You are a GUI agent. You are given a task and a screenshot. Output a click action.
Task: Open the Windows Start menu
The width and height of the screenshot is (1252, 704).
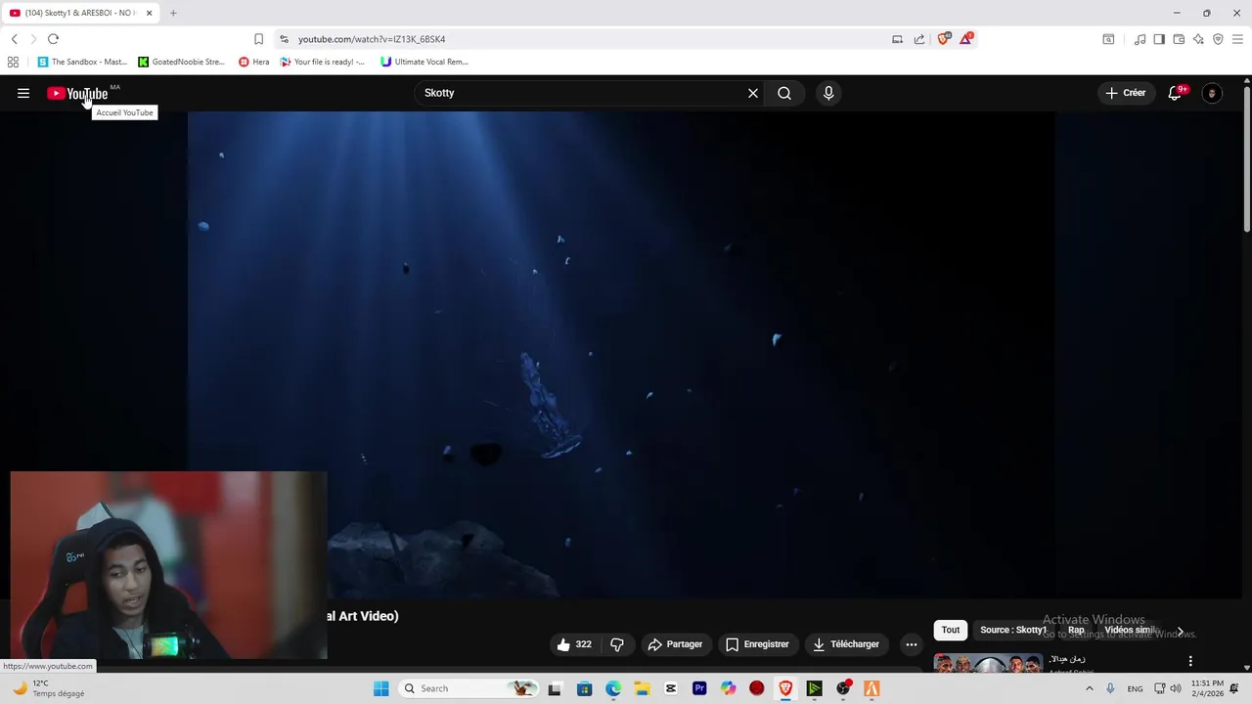pyautogui.click(x=380, y=688)
